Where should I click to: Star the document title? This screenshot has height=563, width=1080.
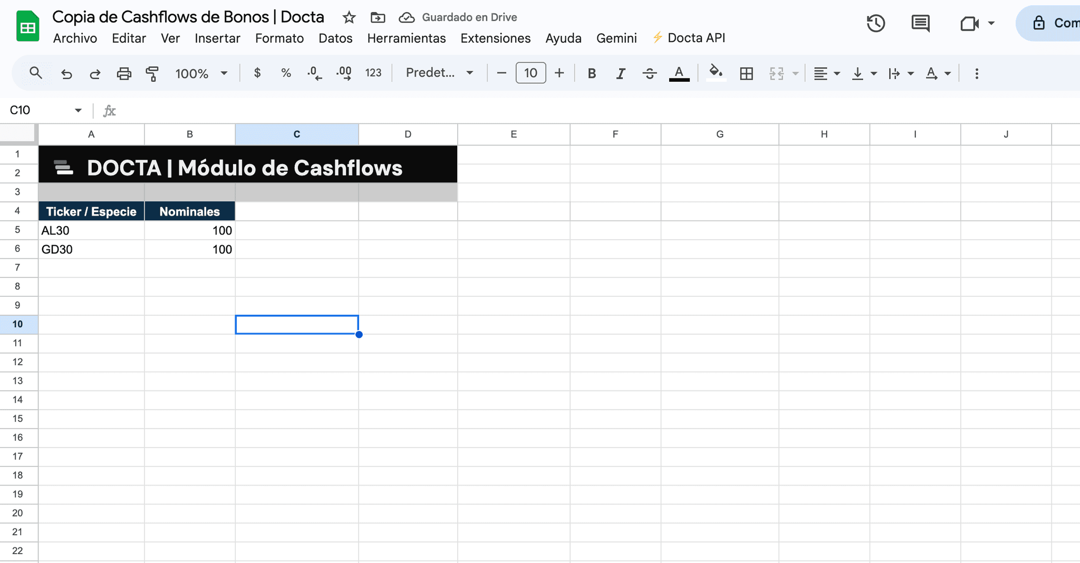349,17
